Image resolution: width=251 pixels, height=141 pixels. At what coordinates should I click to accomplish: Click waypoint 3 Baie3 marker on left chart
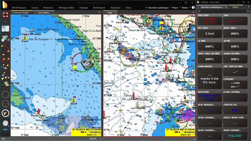(73, 100)
